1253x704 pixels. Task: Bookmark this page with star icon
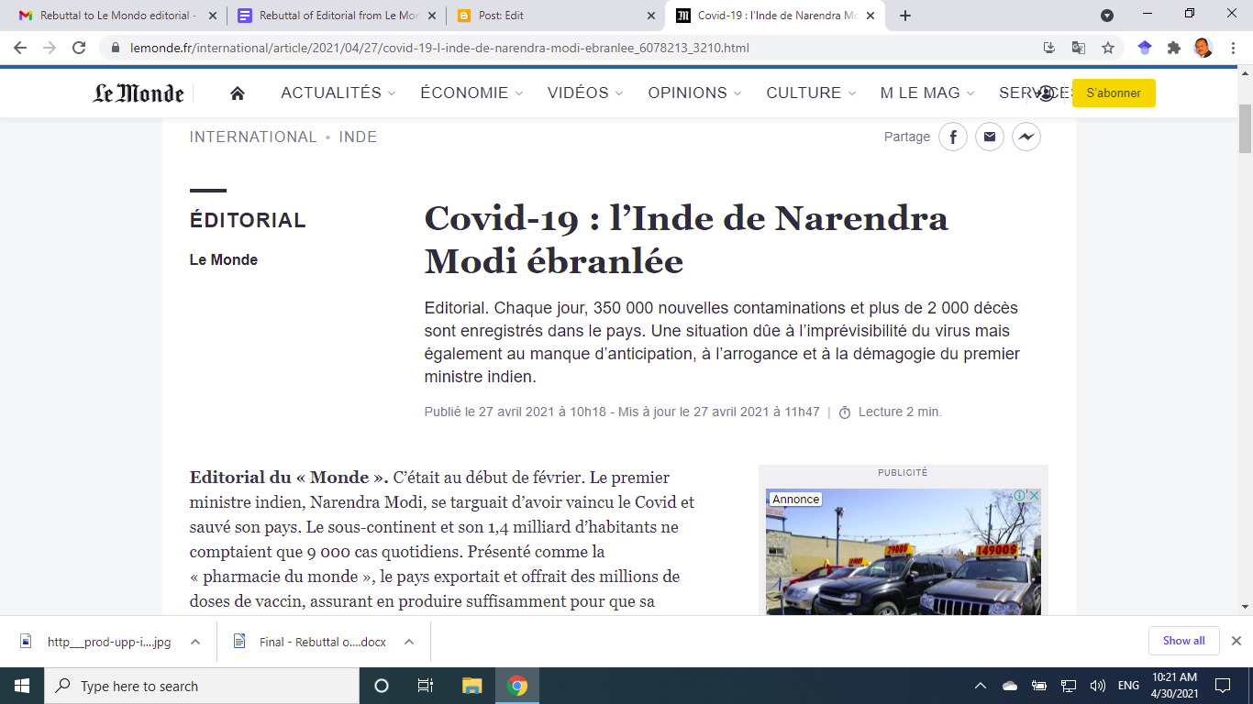click(1107, 48)
